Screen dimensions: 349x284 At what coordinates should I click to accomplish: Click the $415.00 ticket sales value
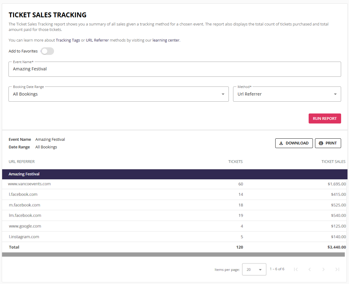pos(338,194)
